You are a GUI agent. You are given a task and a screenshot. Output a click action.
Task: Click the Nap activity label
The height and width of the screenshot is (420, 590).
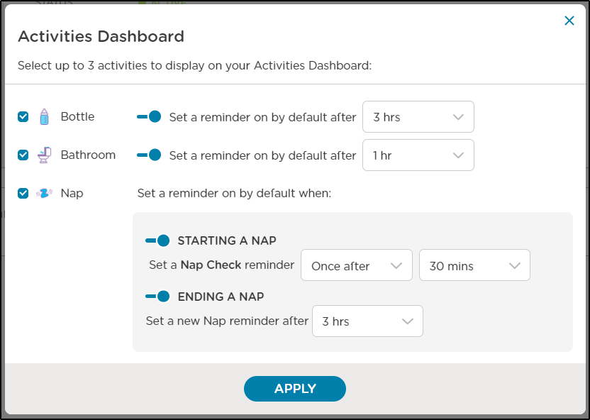pyautogui.click(x=72, y=194)
